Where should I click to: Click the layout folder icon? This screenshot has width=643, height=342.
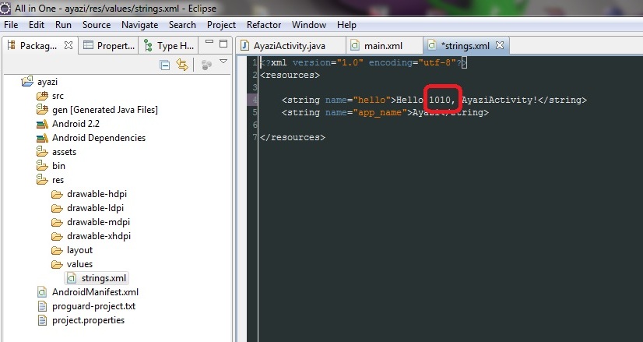coord(57,250)
